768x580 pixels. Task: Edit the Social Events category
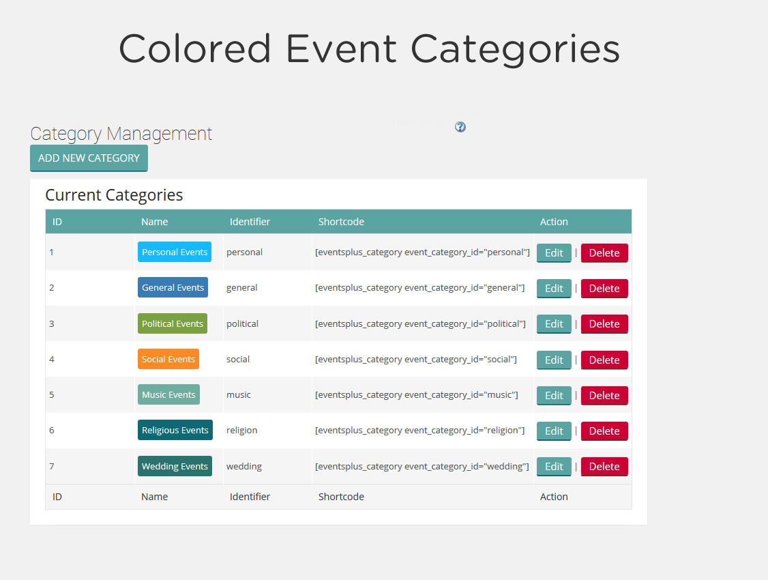click(554, 360)
